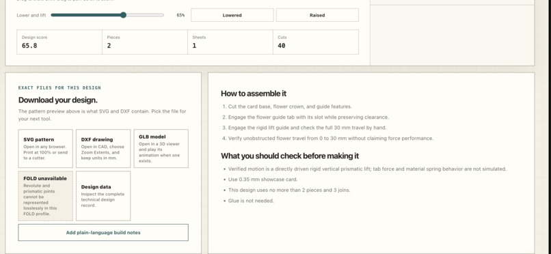Select the Sheets value 1
The image size is (551, 254).
(194, 46)
